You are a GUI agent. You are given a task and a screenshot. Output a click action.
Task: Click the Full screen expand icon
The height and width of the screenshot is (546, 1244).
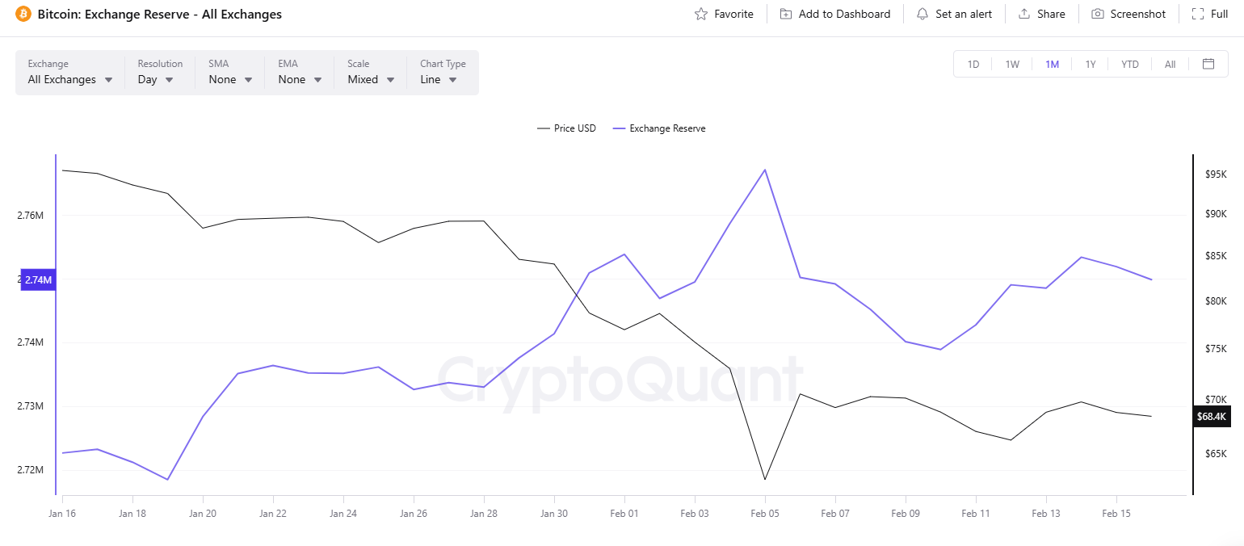coord(1197,14)
